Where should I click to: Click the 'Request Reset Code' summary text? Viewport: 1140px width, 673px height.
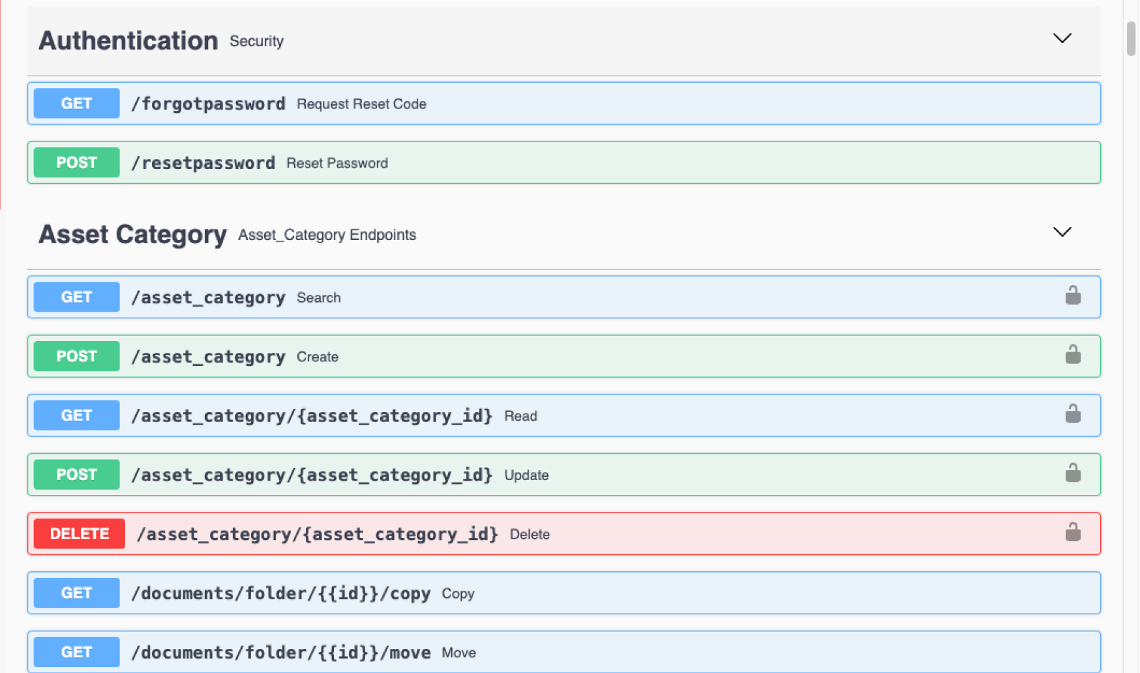(361, 104)
